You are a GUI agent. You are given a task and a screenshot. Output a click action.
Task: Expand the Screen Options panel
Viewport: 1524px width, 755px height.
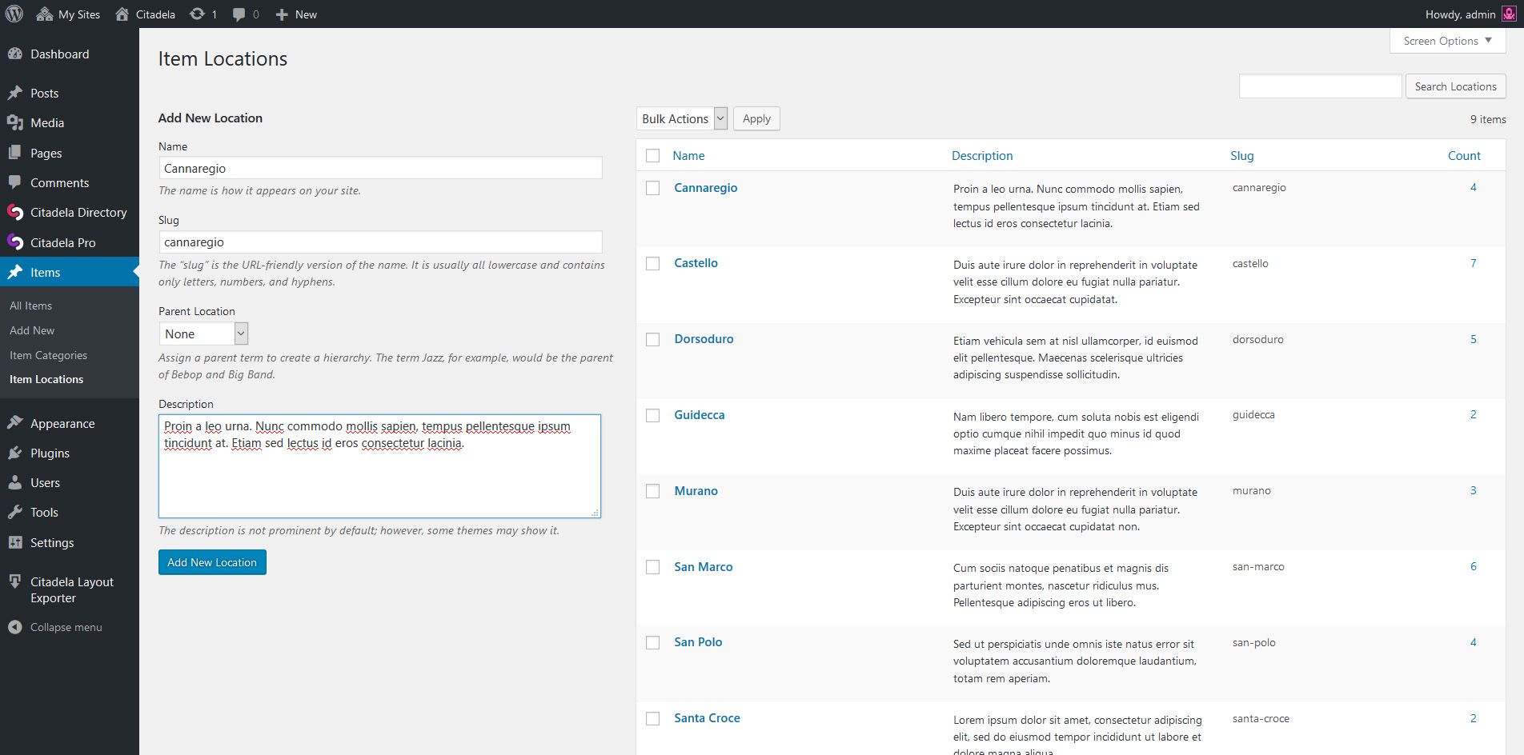tap(1447, 42)
